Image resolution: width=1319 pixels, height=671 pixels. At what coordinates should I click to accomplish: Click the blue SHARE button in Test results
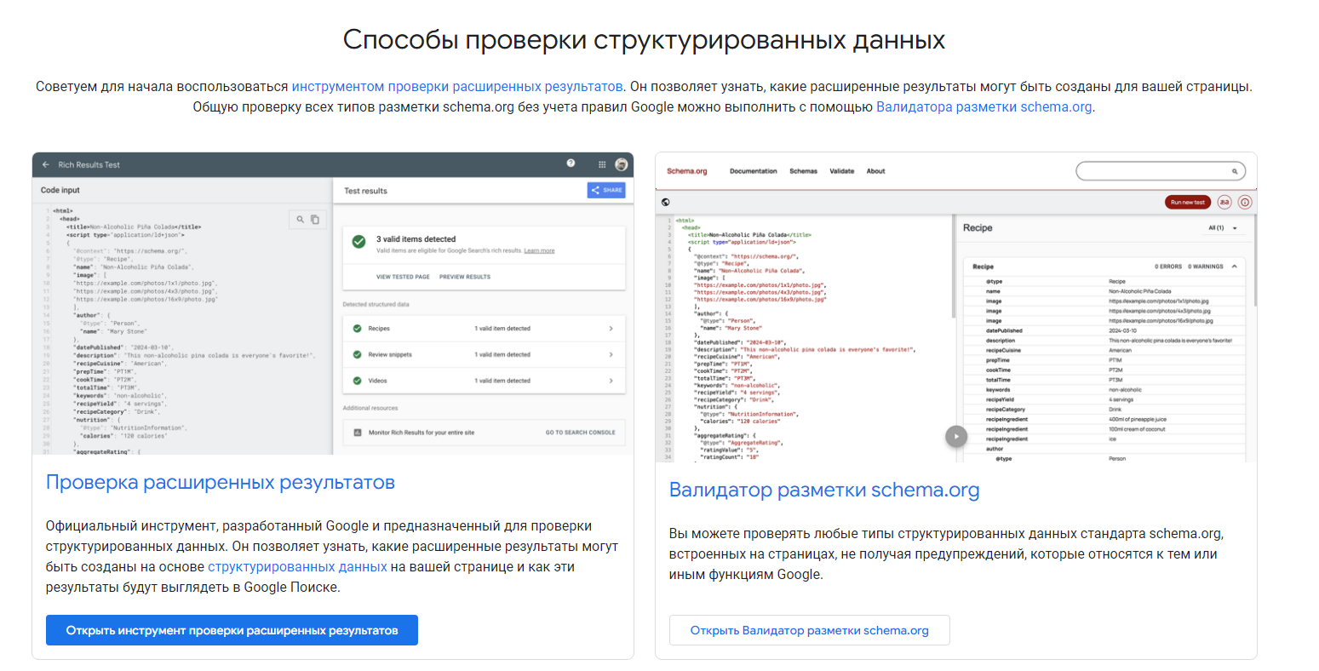[606, 190]
